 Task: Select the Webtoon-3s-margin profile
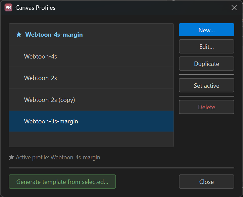click(x=91, y=121)
